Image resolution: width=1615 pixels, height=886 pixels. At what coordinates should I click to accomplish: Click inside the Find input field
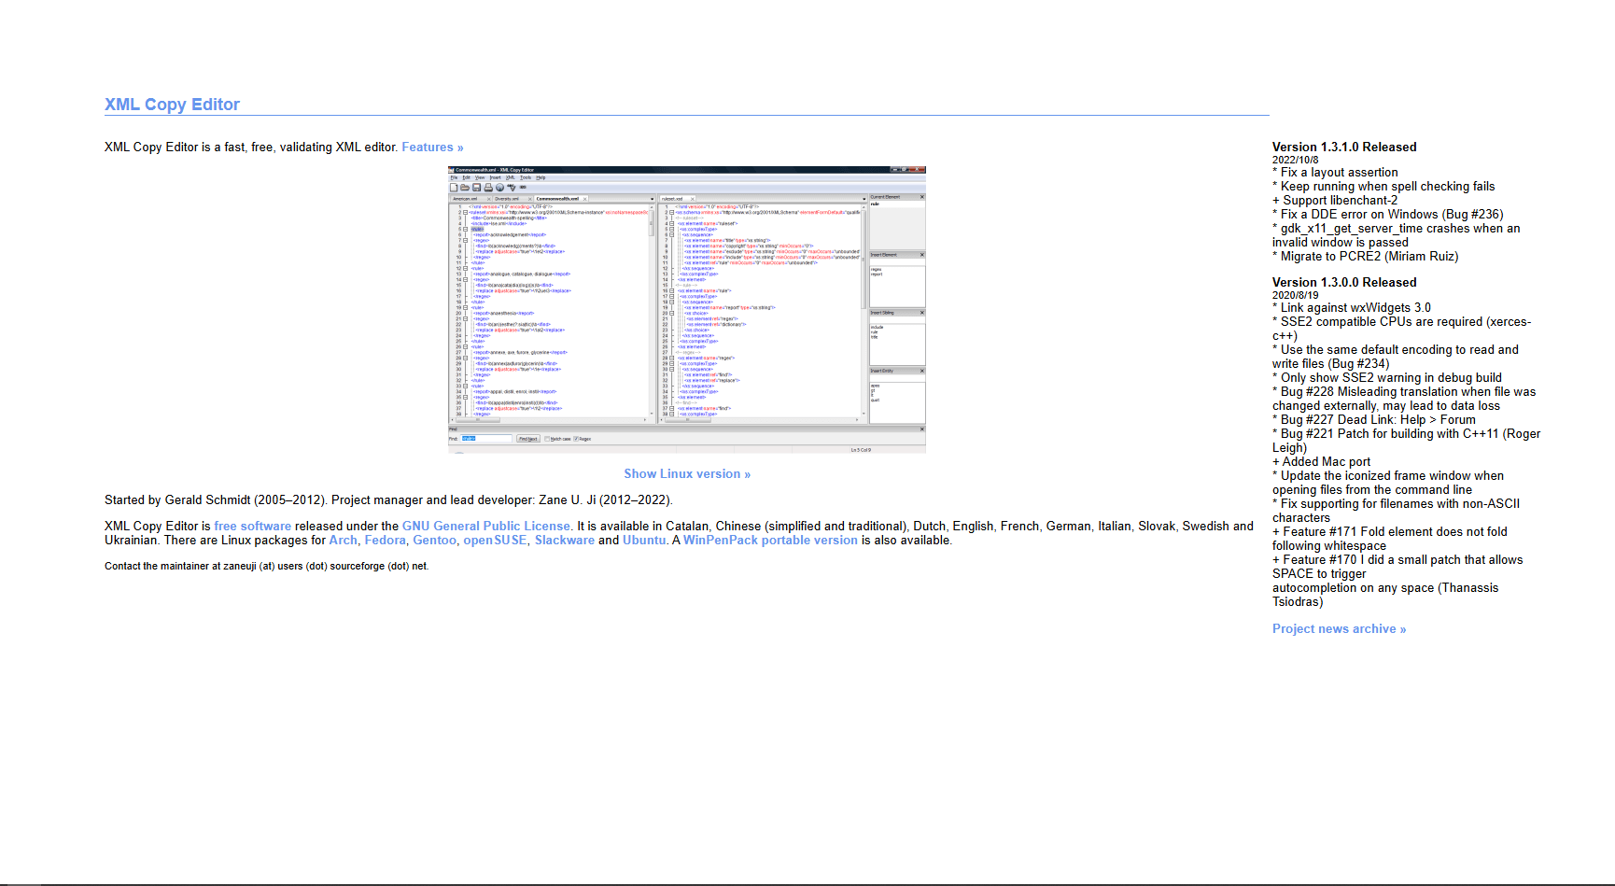pyautogui.click(x=485, y=438)
